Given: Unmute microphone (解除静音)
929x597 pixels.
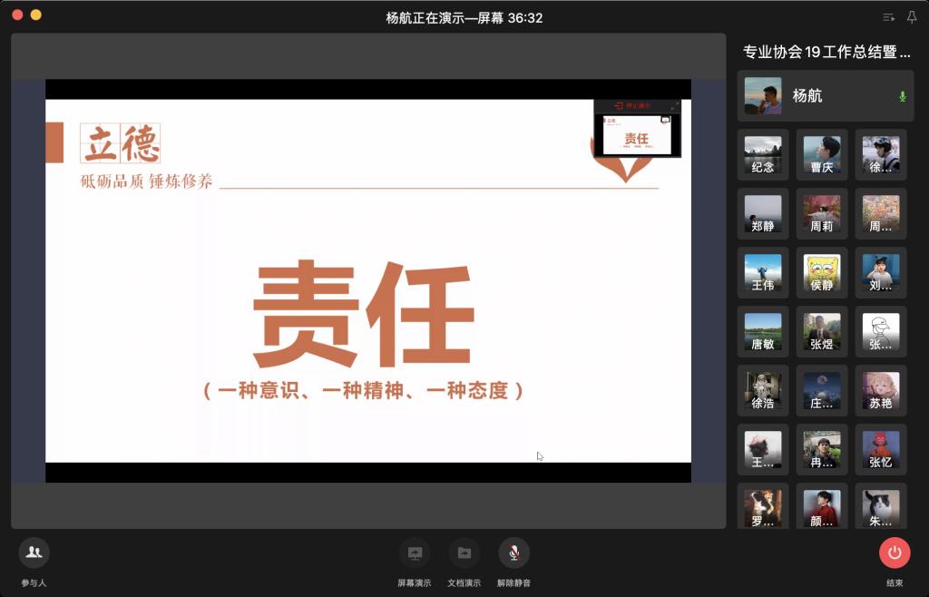Looking at the screenshot, I should pyautogui.click(x=513, y=553).
